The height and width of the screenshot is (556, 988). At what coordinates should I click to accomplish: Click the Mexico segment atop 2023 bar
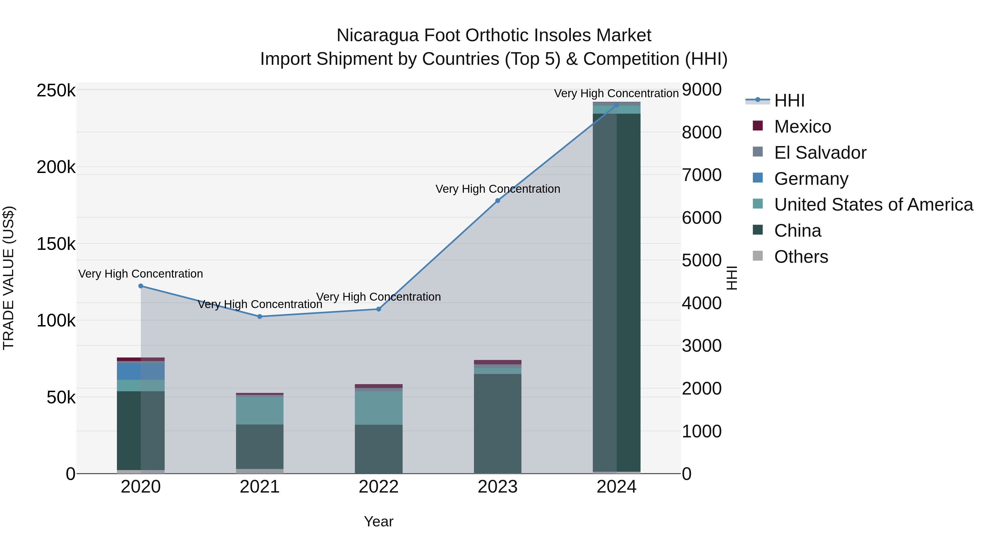tap(498, 362)
